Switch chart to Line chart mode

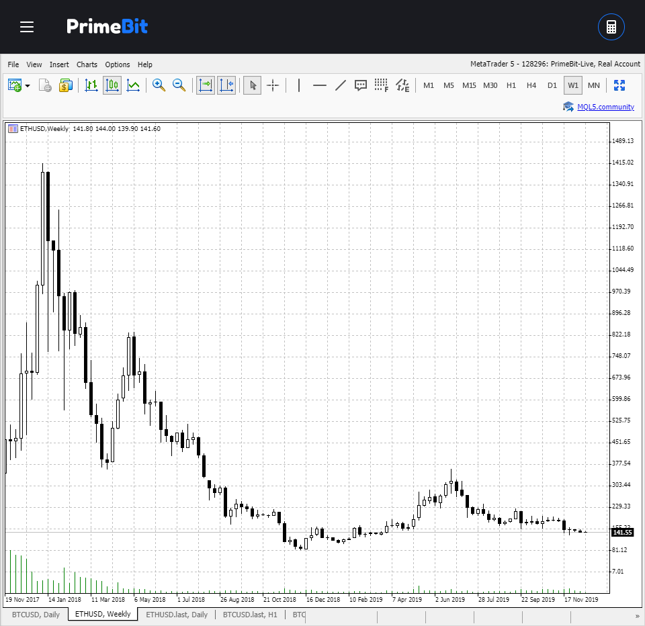coord(133,85)
